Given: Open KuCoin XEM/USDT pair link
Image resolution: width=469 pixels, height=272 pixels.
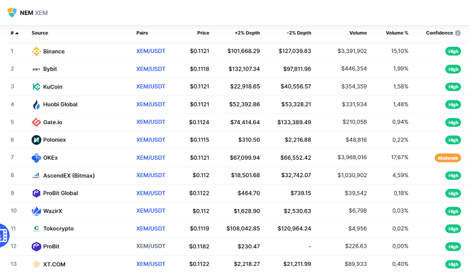Looking at the screenshot, I should coord(151,87).
